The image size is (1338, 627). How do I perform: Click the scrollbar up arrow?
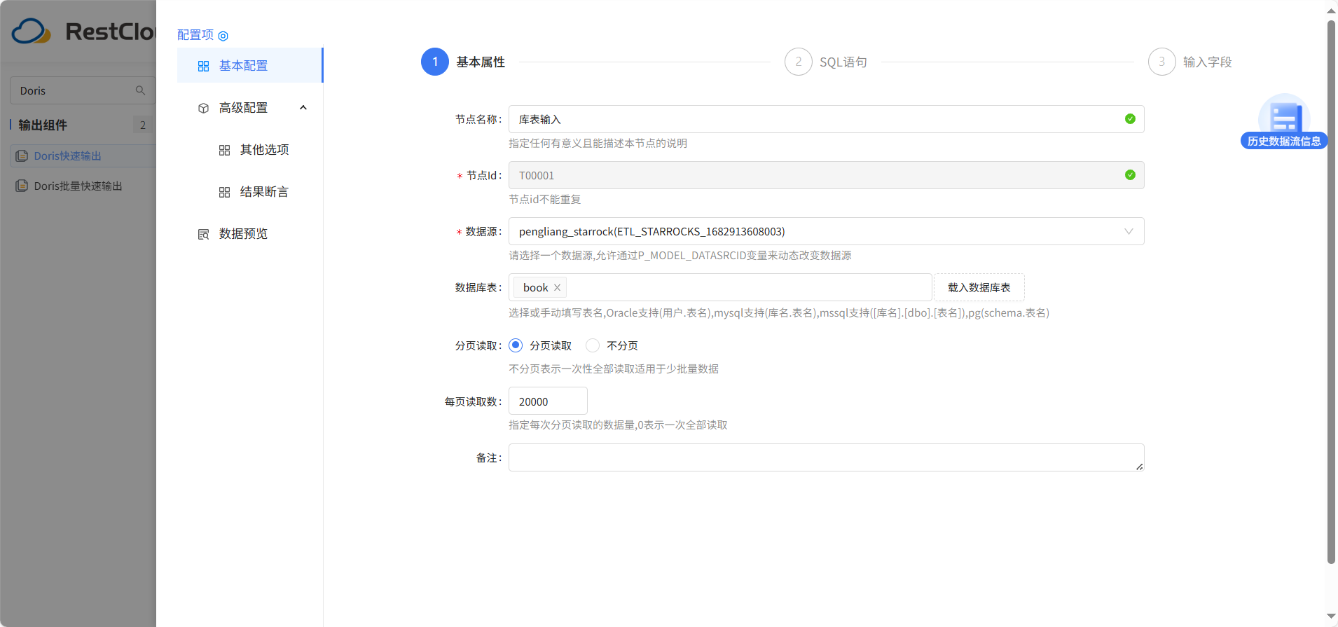click(x=1331, y=11)
